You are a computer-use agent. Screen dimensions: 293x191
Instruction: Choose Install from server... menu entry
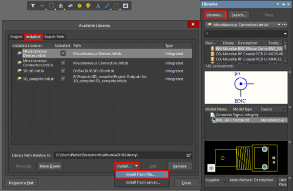pyautogui.click(x=142, y=182)
